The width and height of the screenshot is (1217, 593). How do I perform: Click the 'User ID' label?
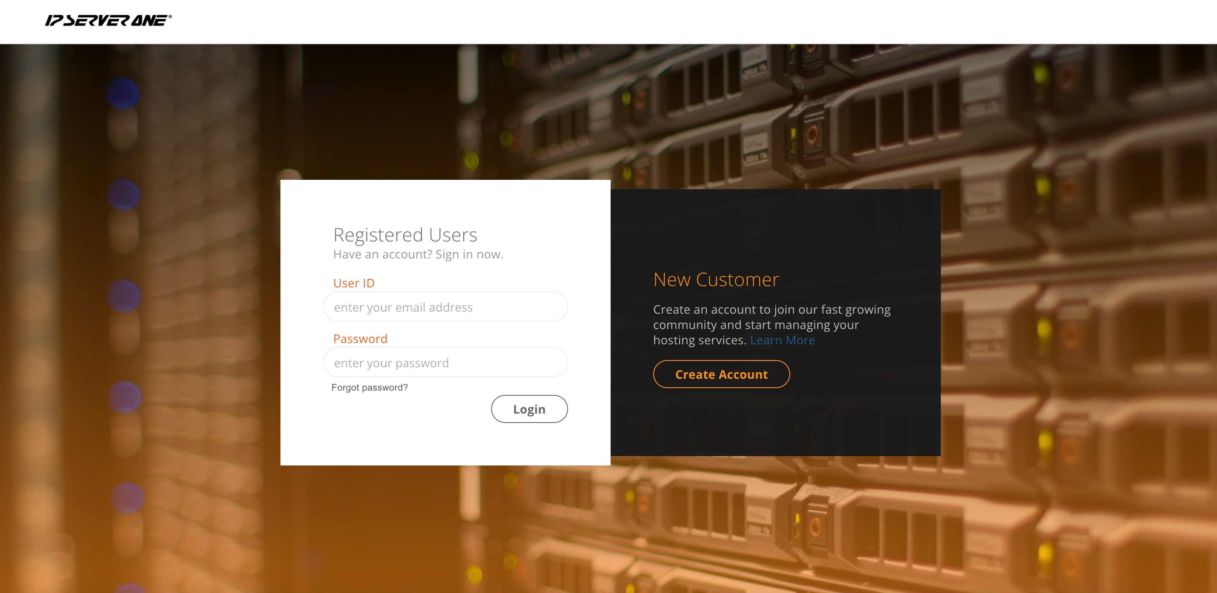pos(354,283)
